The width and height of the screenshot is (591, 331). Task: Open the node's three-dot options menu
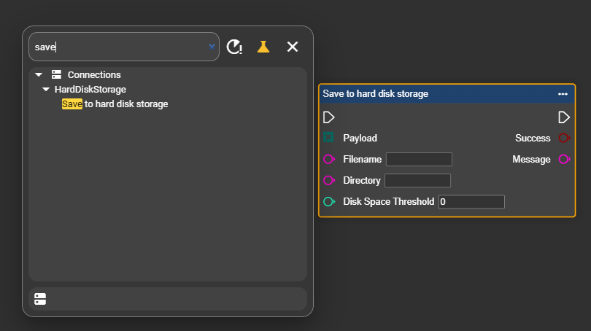[563, 94]
